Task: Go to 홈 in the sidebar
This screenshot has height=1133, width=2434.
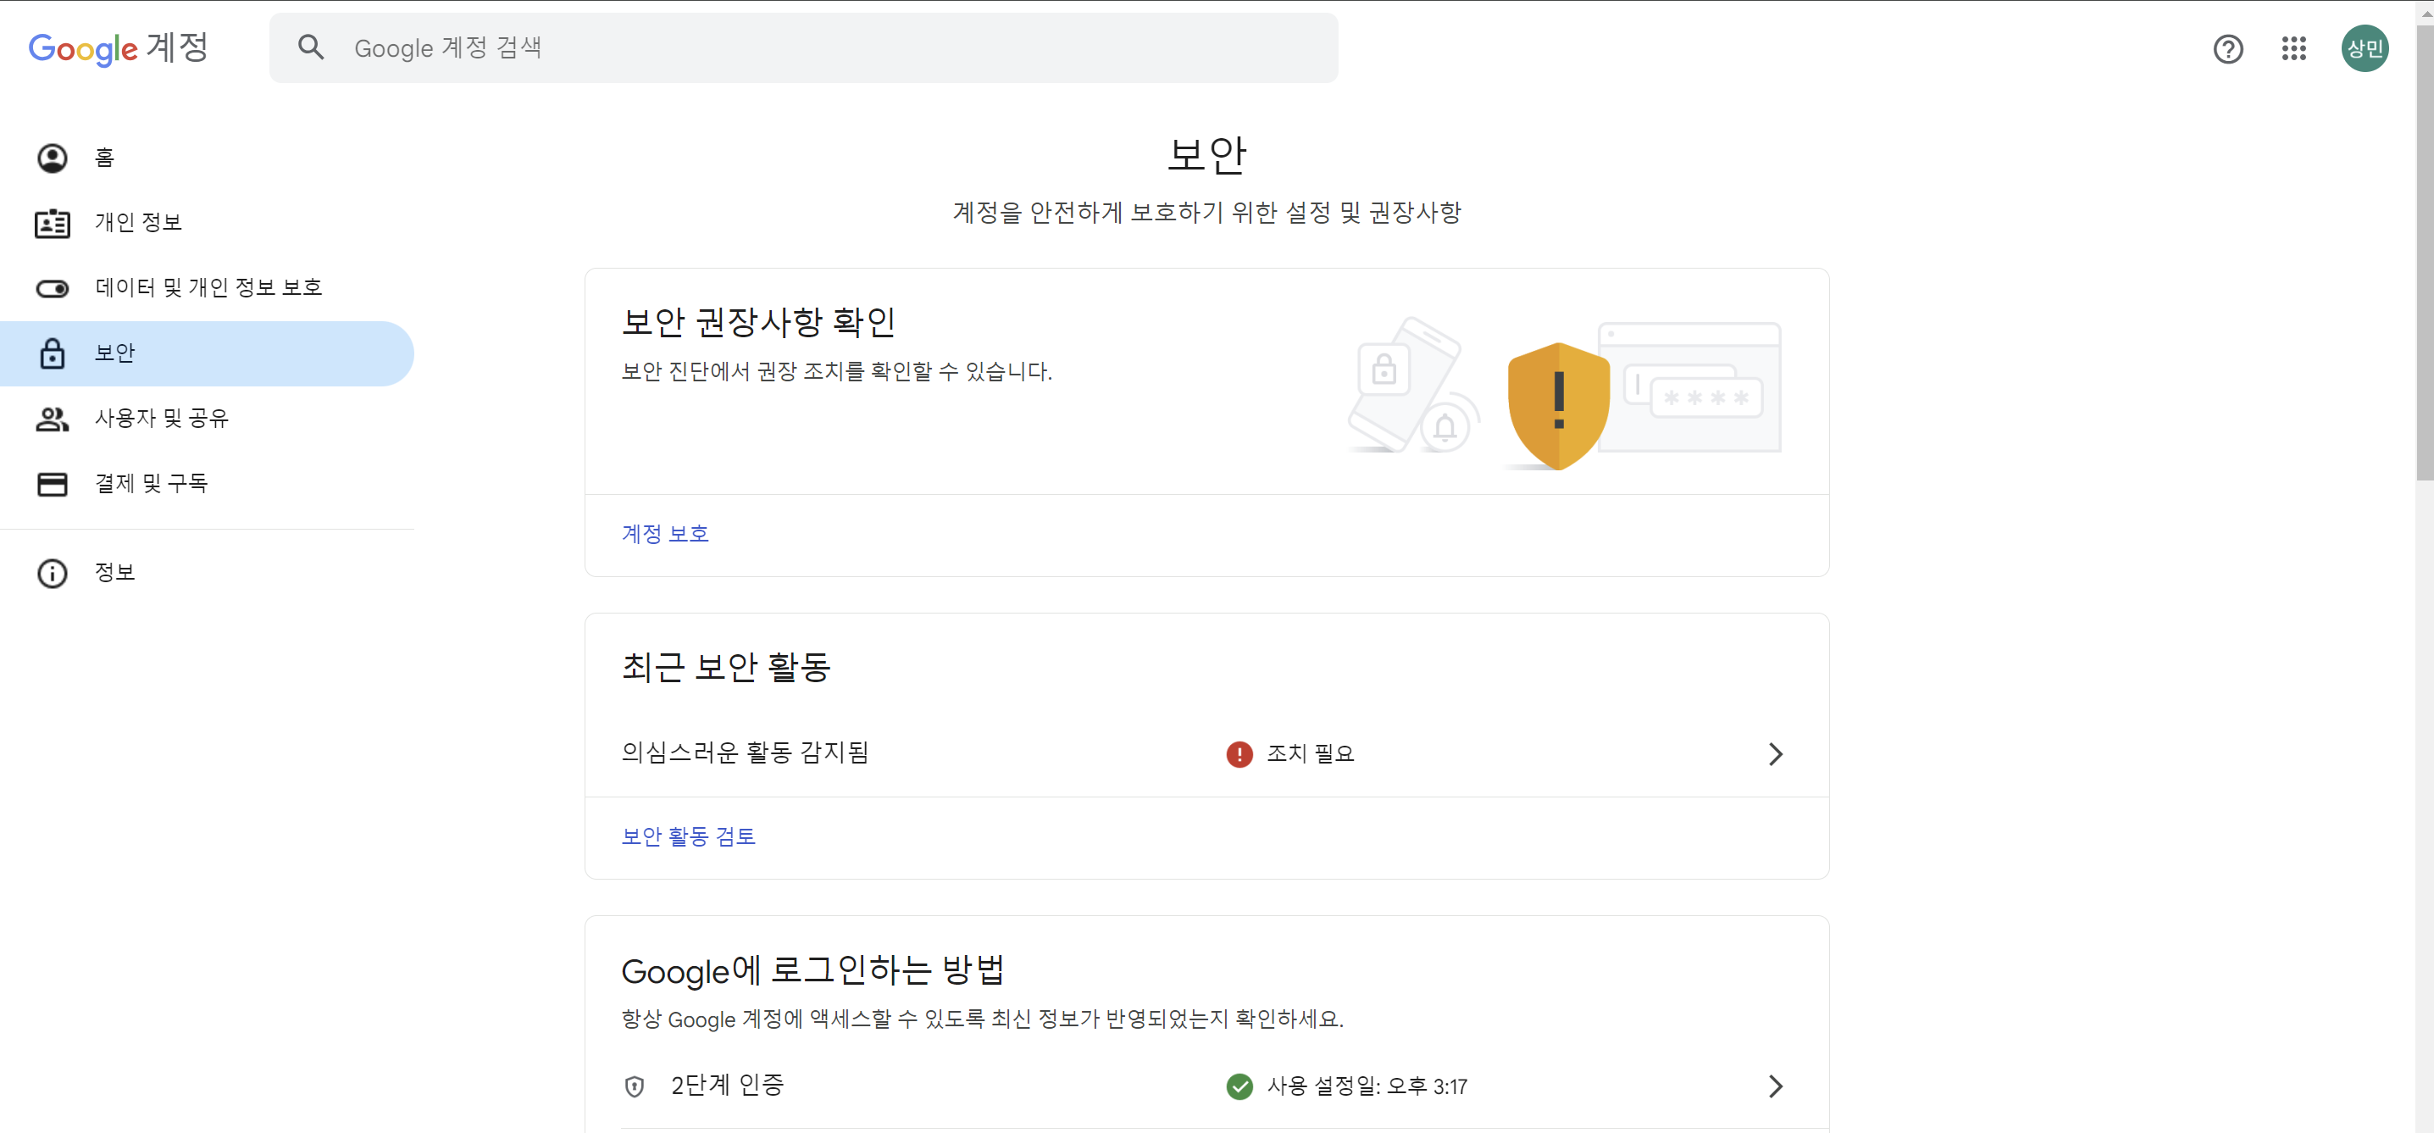Action: tap(104, 158)
